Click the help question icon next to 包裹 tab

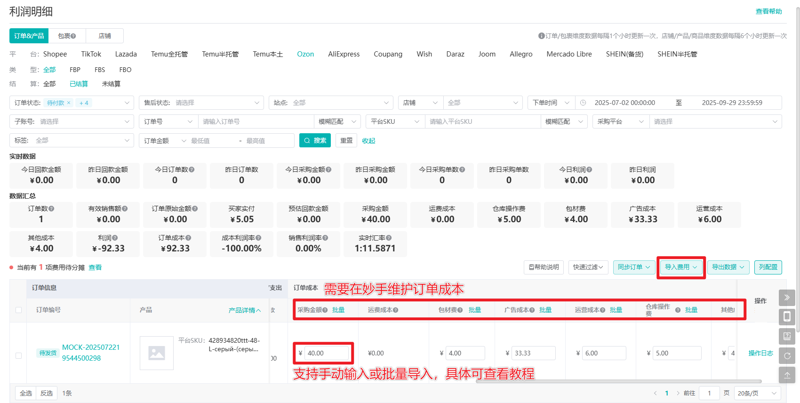73,36
